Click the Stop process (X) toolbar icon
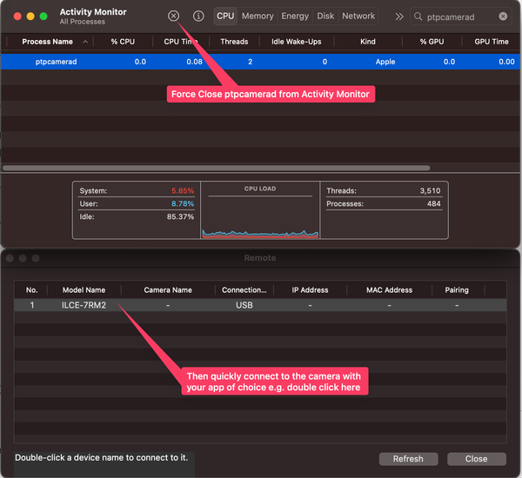522x478 pixels. [x=173, y=17]
